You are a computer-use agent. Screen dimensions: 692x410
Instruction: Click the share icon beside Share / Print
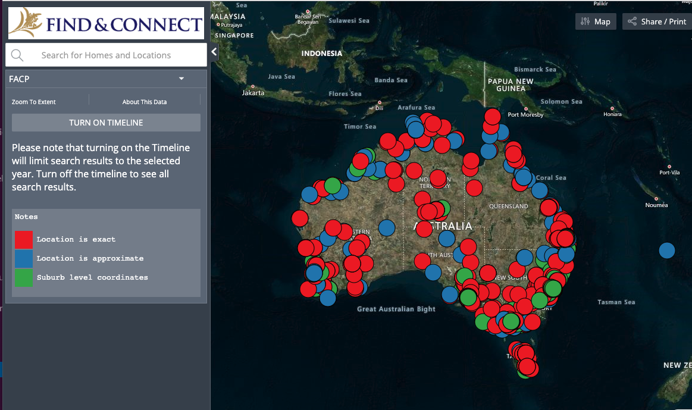click(x=631, y=21)
